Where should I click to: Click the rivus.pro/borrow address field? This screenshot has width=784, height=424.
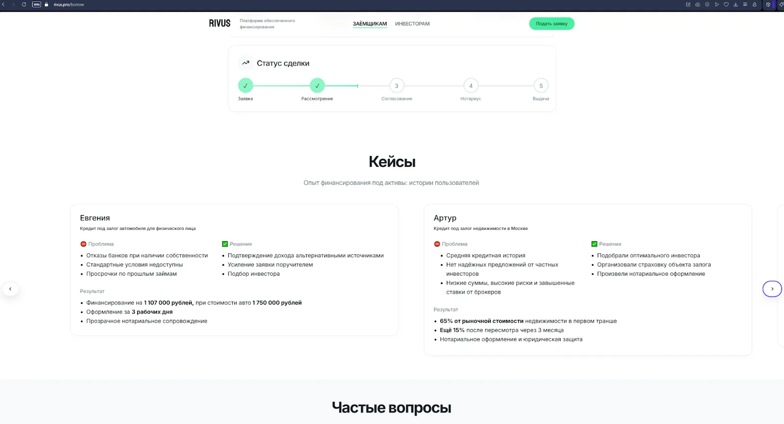(x=69, y=4)
